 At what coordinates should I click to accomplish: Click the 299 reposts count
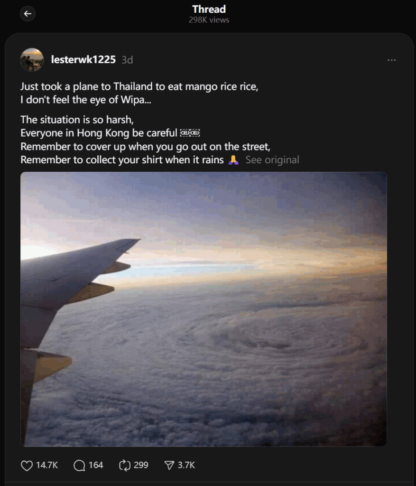point(141,465)
